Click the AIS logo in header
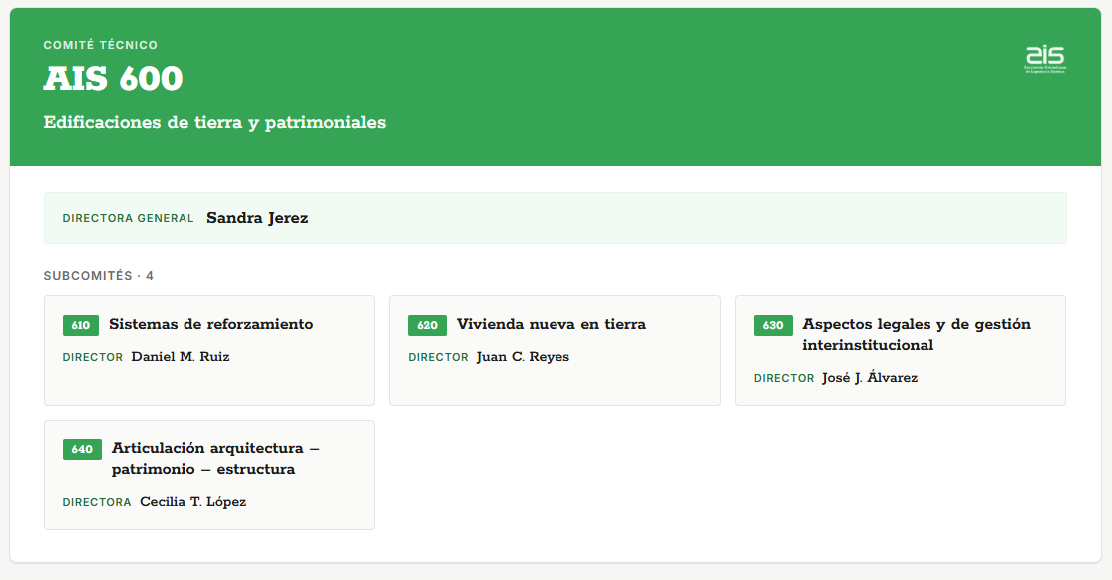 point(1045,59)
